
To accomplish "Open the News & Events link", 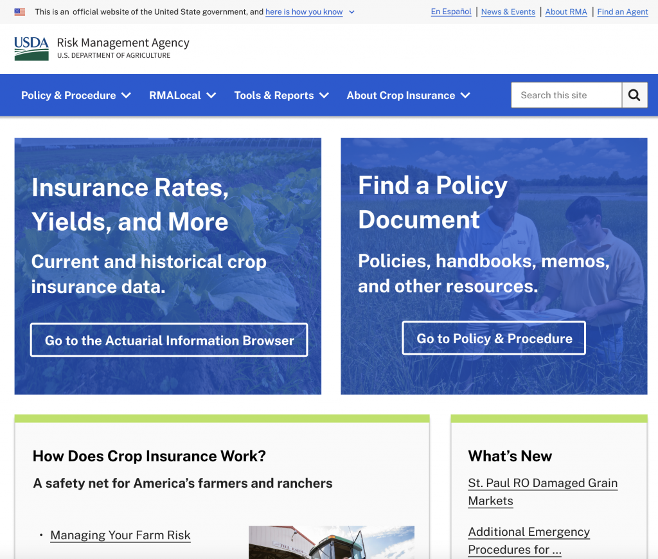I will [x=508, y=12].
